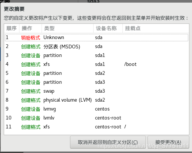Select row 11 xfs centos-root
The width and height of the screenshot is (192, 153).
97,127
